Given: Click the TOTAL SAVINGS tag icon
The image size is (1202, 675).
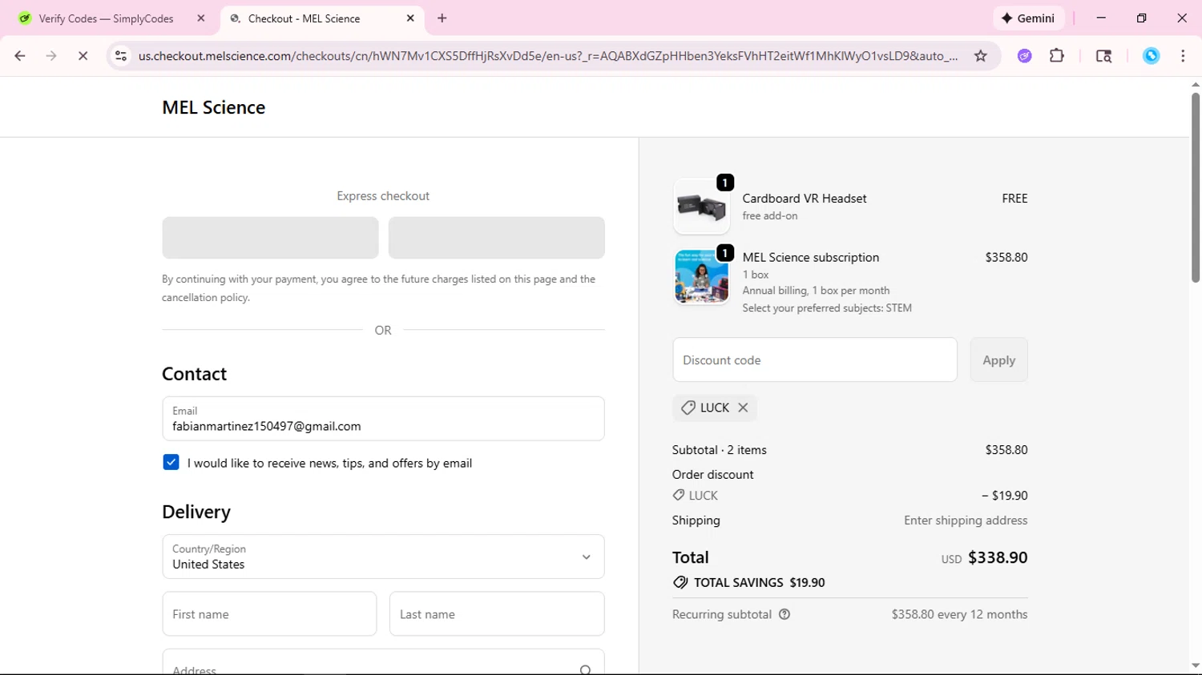Looking at the screenshot, I should (680, 582).
